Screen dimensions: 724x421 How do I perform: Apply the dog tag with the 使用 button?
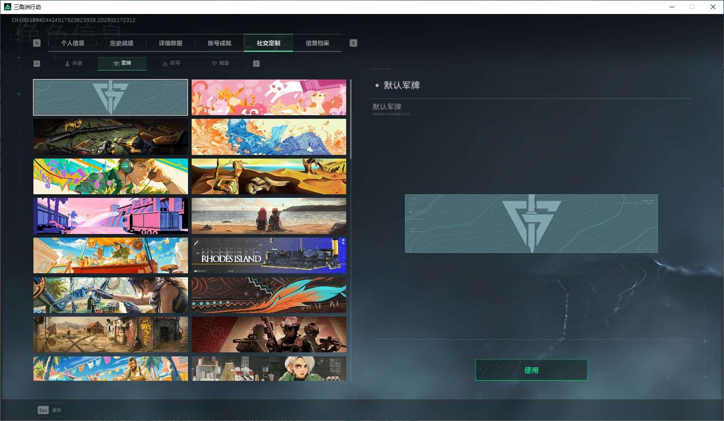pos(531,370)
